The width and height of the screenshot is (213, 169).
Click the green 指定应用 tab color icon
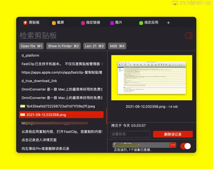coord(141,23)
